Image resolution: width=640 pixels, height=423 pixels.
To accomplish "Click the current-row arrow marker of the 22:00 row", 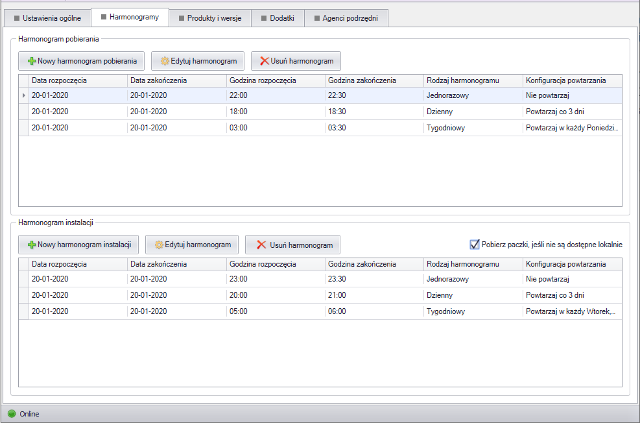I will pyautogui.click(x=24, y=95).
